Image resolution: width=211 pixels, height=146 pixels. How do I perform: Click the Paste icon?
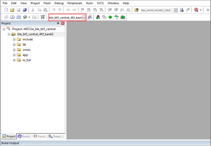tap(45, 10)
